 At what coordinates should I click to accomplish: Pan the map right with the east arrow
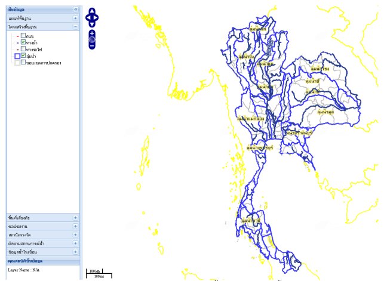(96, 18)
